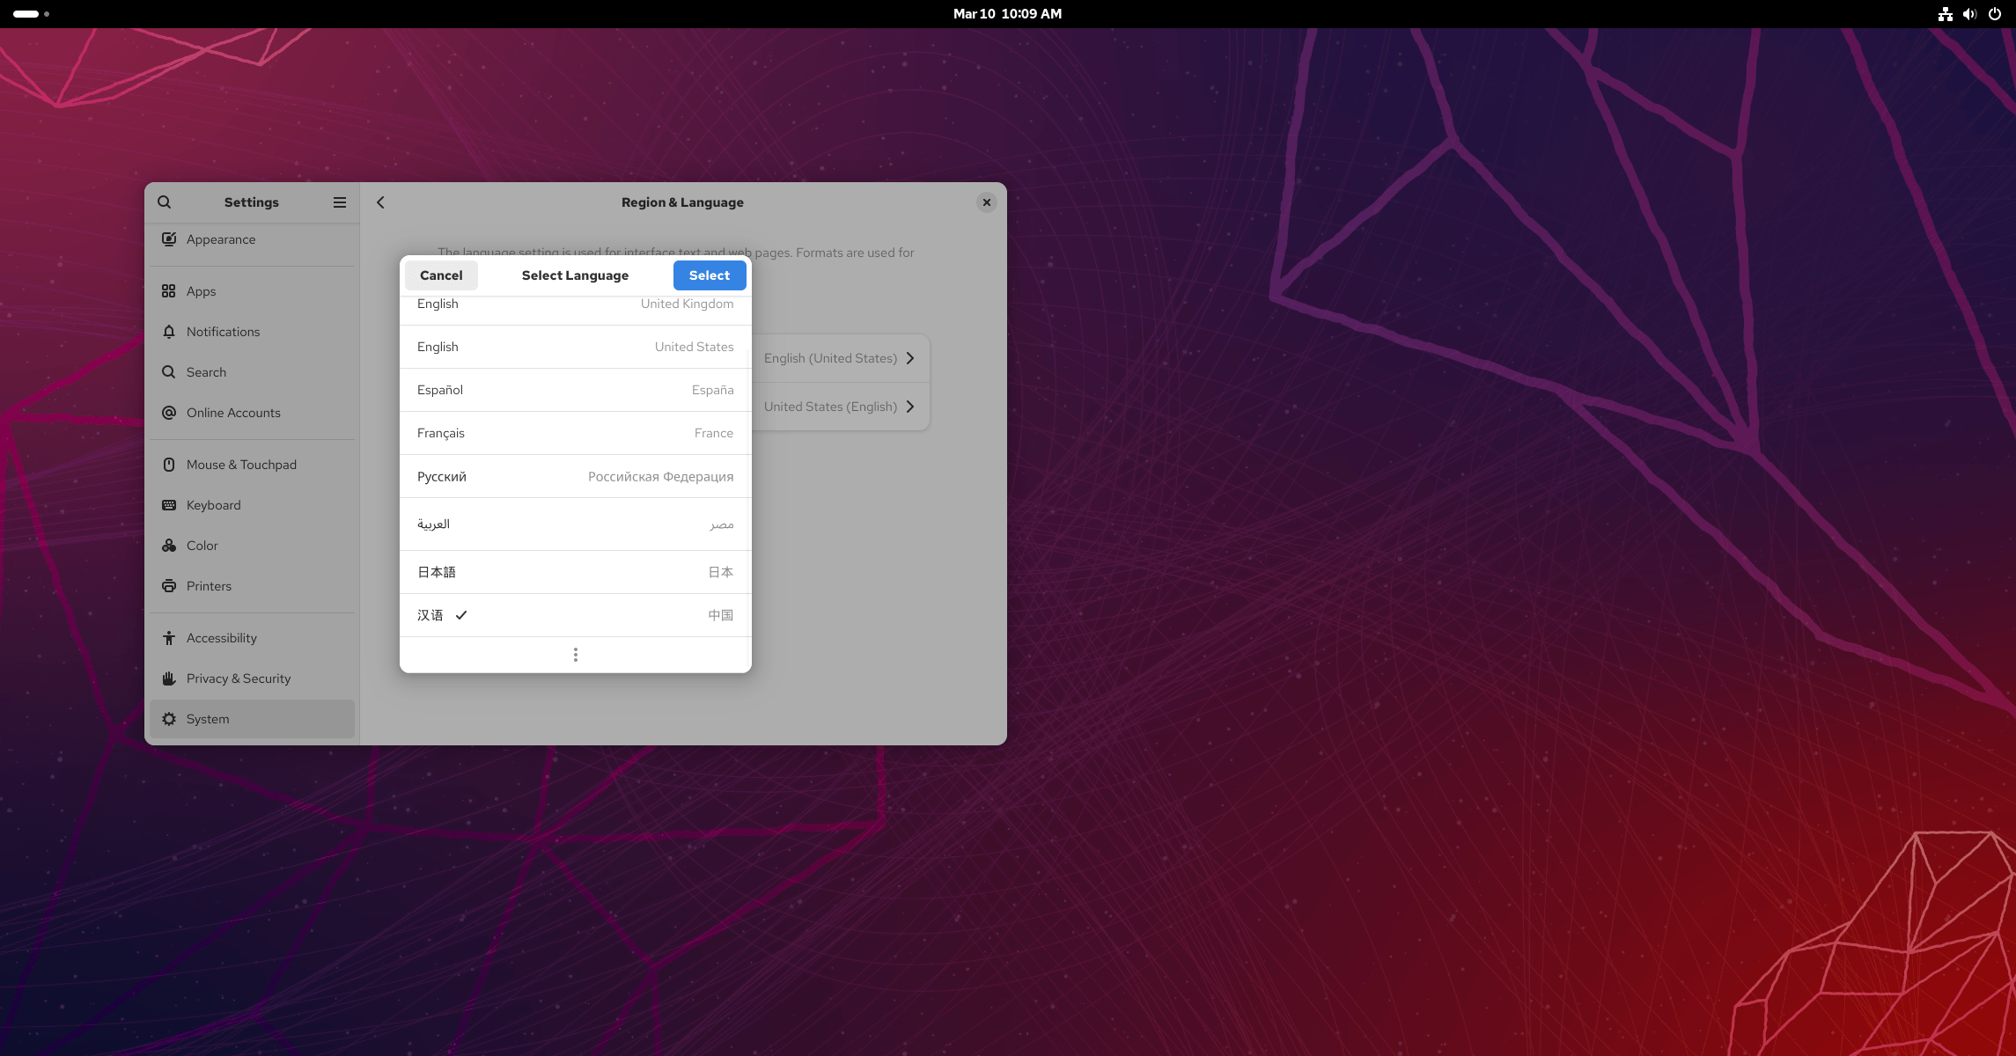Choose Русский language row
Viewport: 2016px width, 1056px height.
576,476
